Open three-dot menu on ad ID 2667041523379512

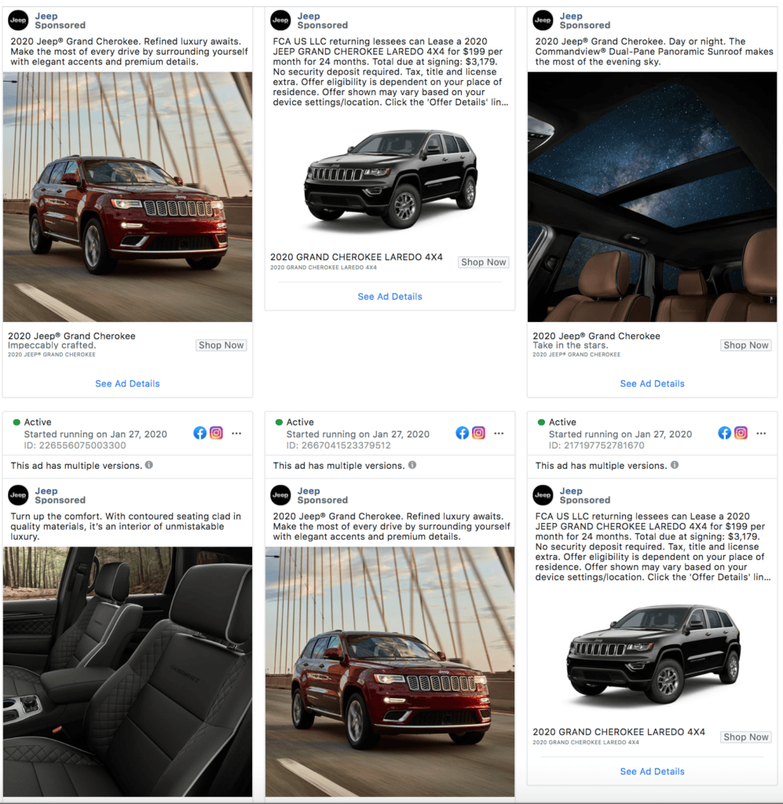click(x=499, y=433)
